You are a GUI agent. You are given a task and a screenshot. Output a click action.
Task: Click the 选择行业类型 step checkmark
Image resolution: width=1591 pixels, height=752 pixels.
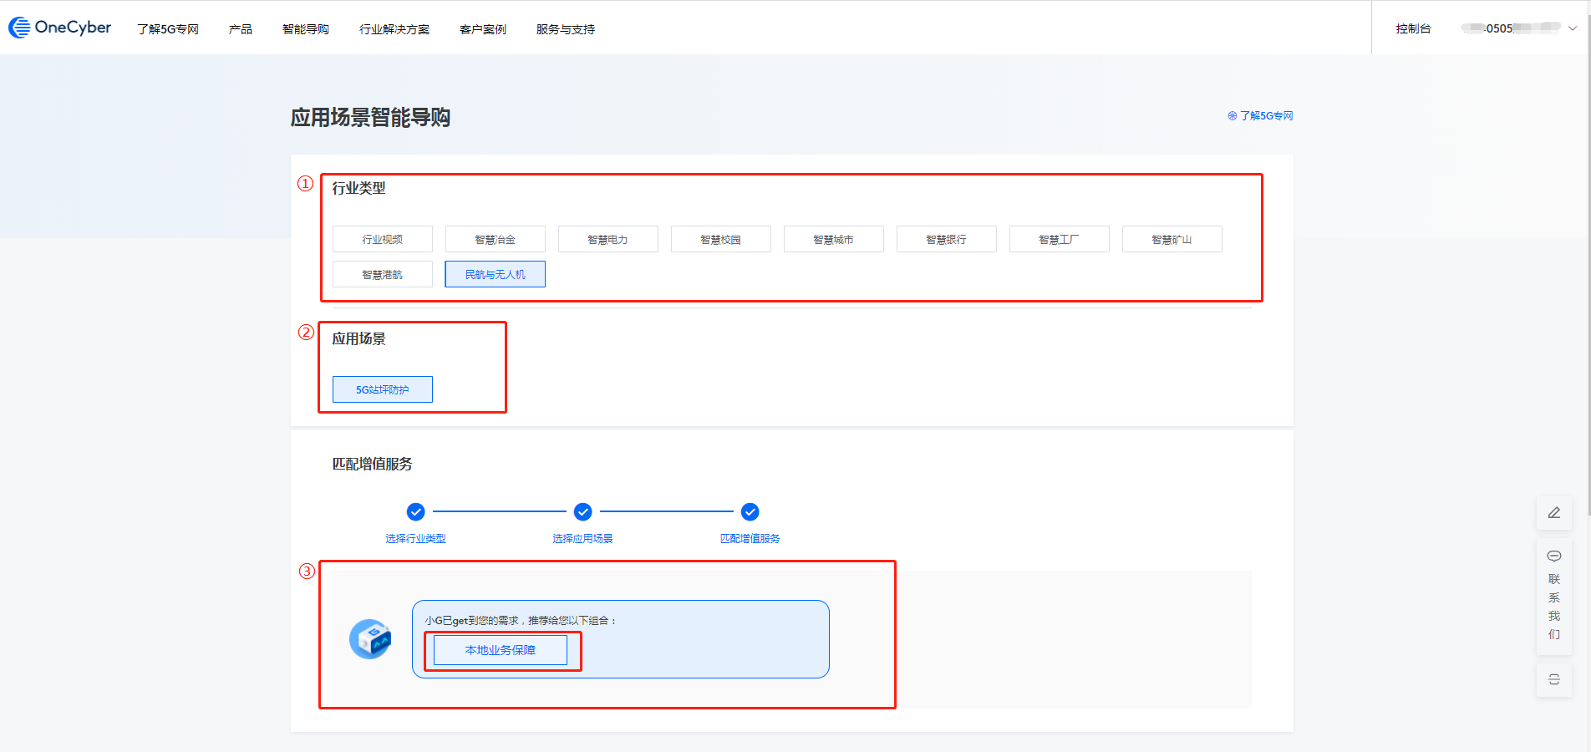pos(415,511)
